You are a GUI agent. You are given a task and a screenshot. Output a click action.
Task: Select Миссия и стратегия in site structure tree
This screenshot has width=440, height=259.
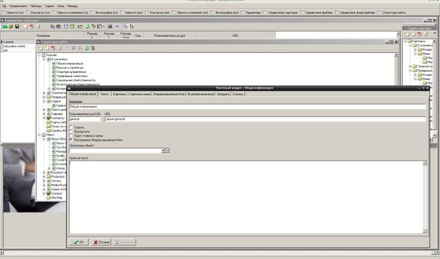pyautogui.click(x=69, y=67)
